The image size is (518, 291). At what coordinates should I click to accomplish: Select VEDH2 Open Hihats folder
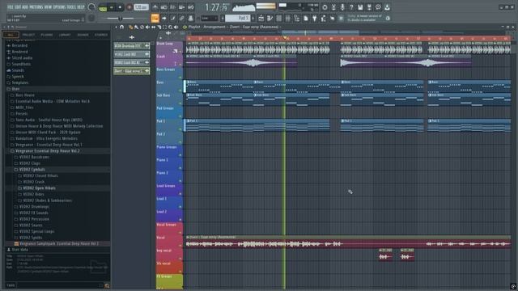pos(39,188)
